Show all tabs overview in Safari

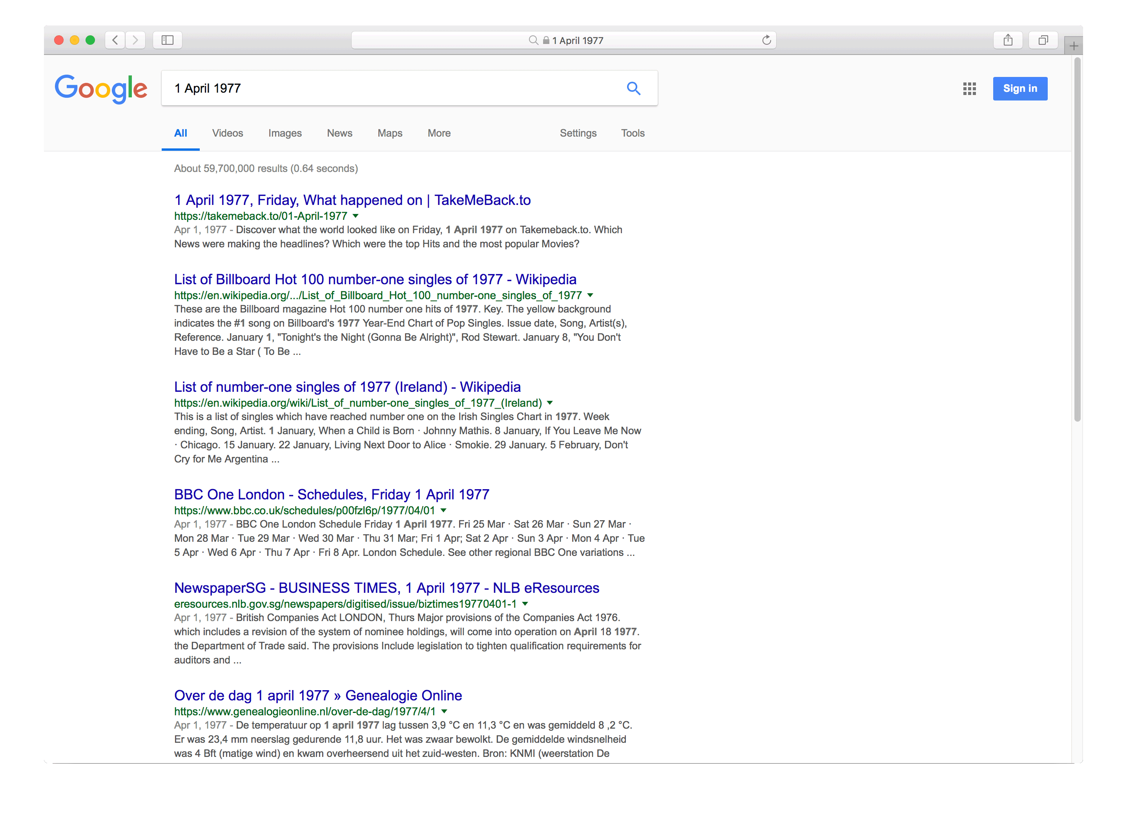pyautogui.click(x=1043, y=40)
